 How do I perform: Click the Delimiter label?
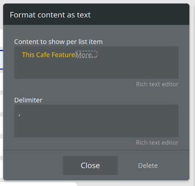tap(28, 100)
